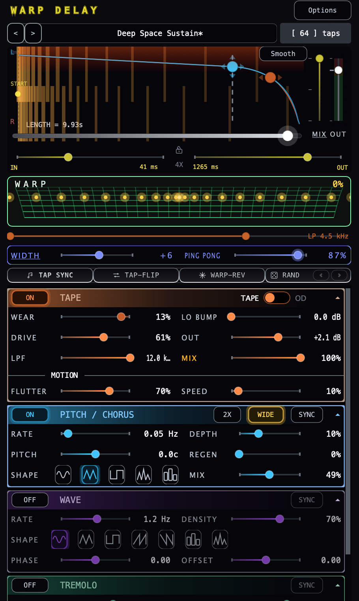Image resolution: width=359 pixels, height=601 pixels.
Task: Collapse the Tremolo section
Action: coord(338,585)
